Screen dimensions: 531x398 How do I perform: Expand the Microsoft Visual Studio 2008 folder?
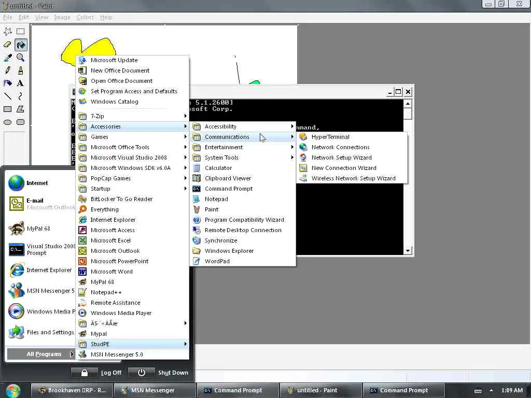132,158
